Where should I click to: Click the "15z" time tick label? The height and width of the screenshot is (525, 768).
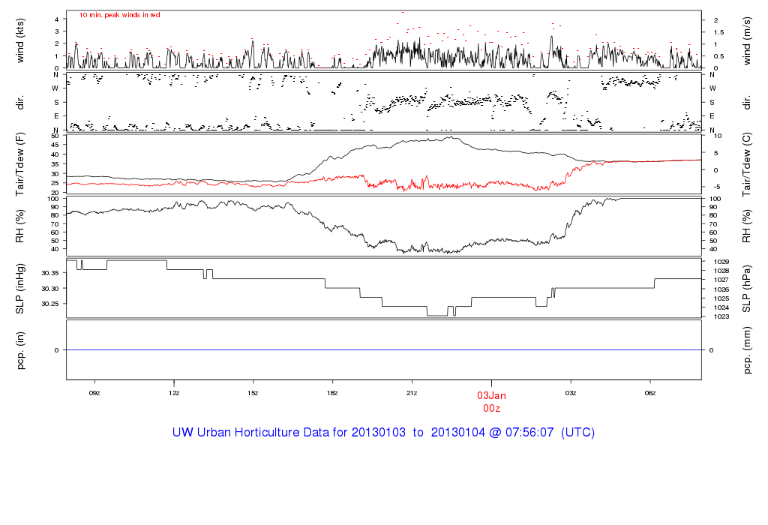253,393
